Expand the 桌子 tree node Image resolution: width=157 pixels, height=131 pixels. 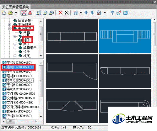coord(15,44)
